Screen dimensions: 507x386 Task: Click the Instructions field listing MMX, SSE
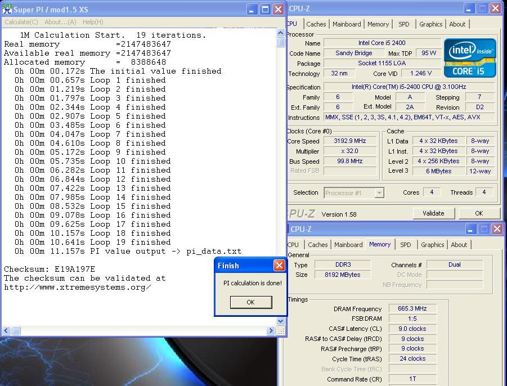409,118
